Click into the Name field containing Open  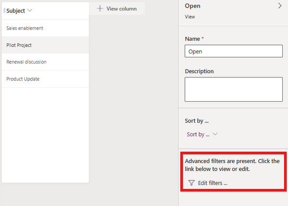pyautogui.click(x=233, y=51)
